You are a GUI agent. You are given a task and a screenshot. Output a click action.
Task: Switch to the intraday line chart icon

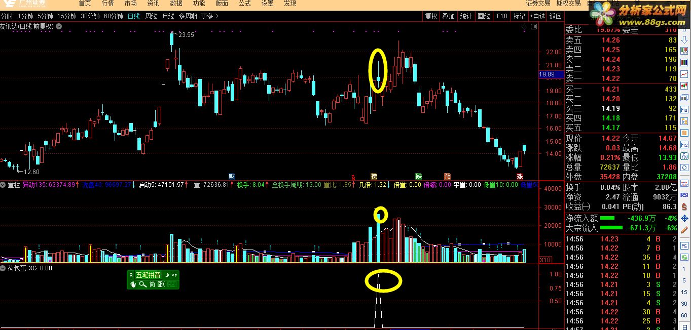[684, 74]
